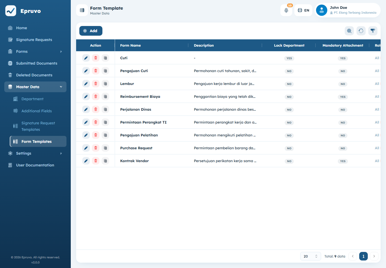Go to next page of results

pyautogui.click(x=374, y=256)
